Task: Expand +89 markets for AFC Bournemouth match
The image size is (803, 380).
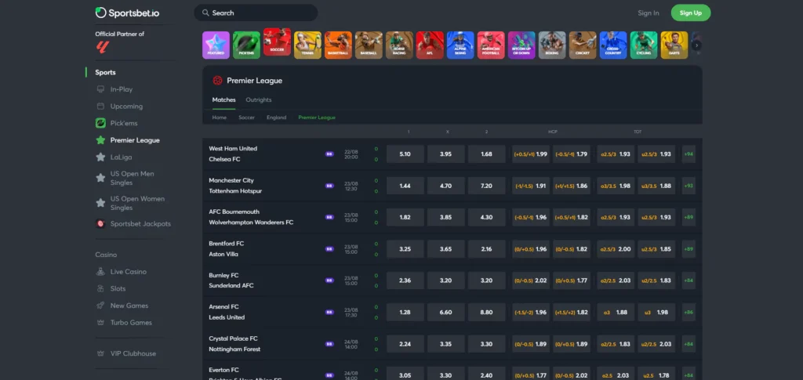Action: (689, 217)
